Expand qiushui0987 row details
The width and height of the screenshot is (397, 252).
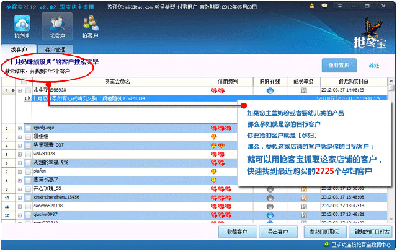point(20,215)
